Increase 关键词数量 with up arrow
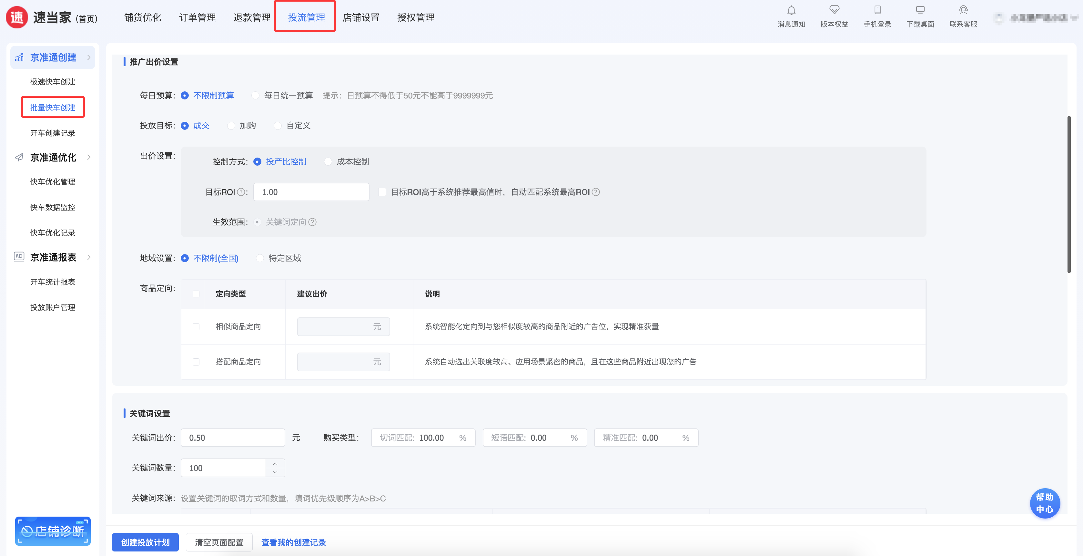Viewport: 1083px width, 556px height. coord(275,463)
